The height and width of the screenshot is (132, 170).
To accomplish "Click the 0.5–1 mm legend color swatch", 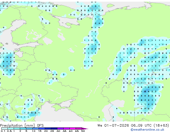I will [x=11, y=128].
